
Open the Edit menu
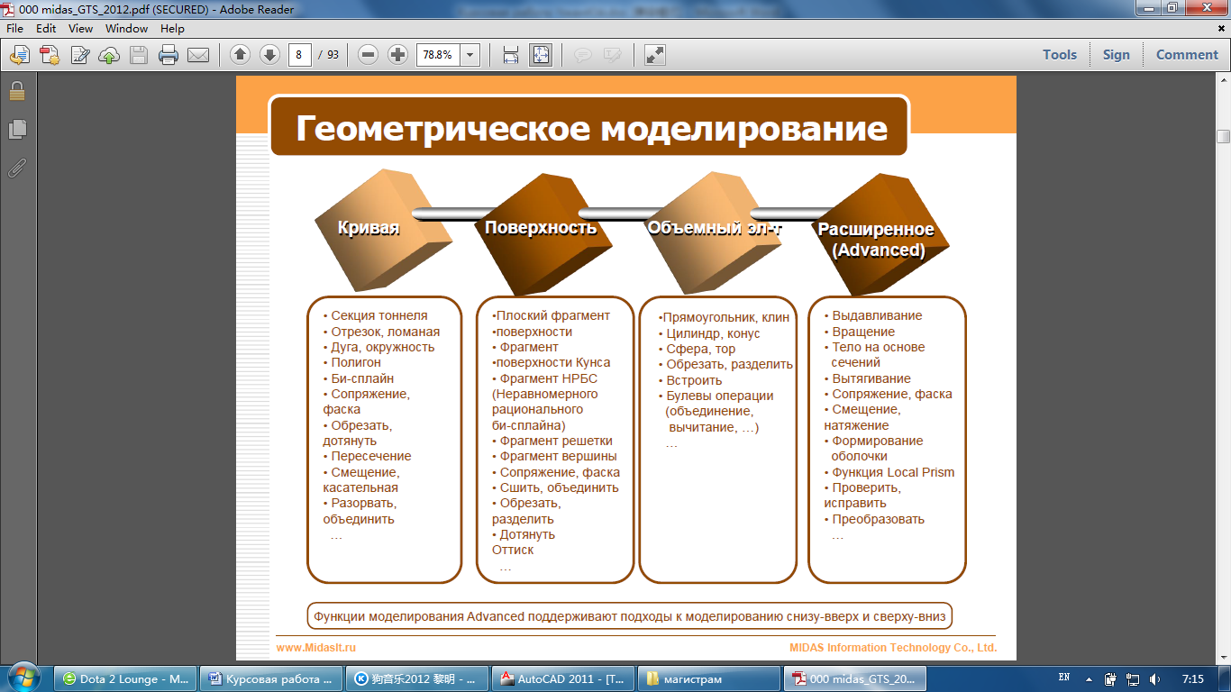point(46,29)
